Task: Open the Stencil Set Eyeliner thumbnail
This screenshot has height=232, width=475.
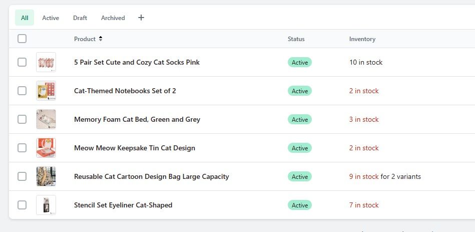Action: [46, 205]
